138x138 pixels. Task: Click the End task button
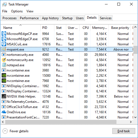[x=124, y=131]
